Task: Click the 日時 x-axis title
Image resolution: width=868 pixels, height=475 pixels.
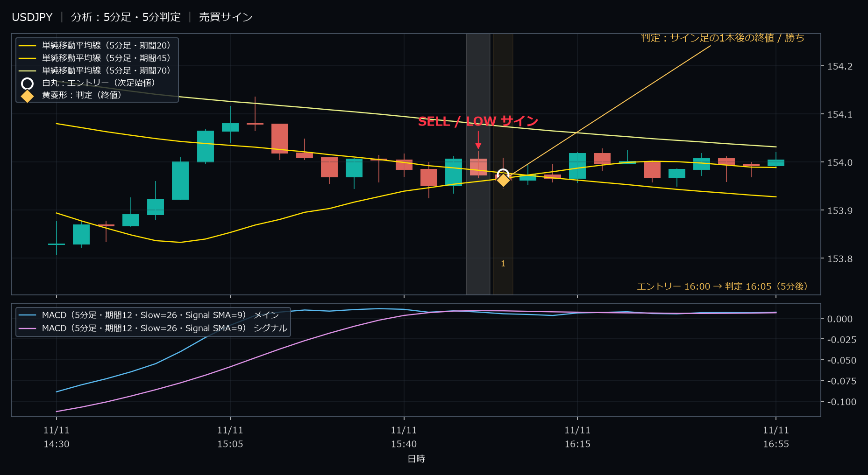Action: click(x=416, y=459)
